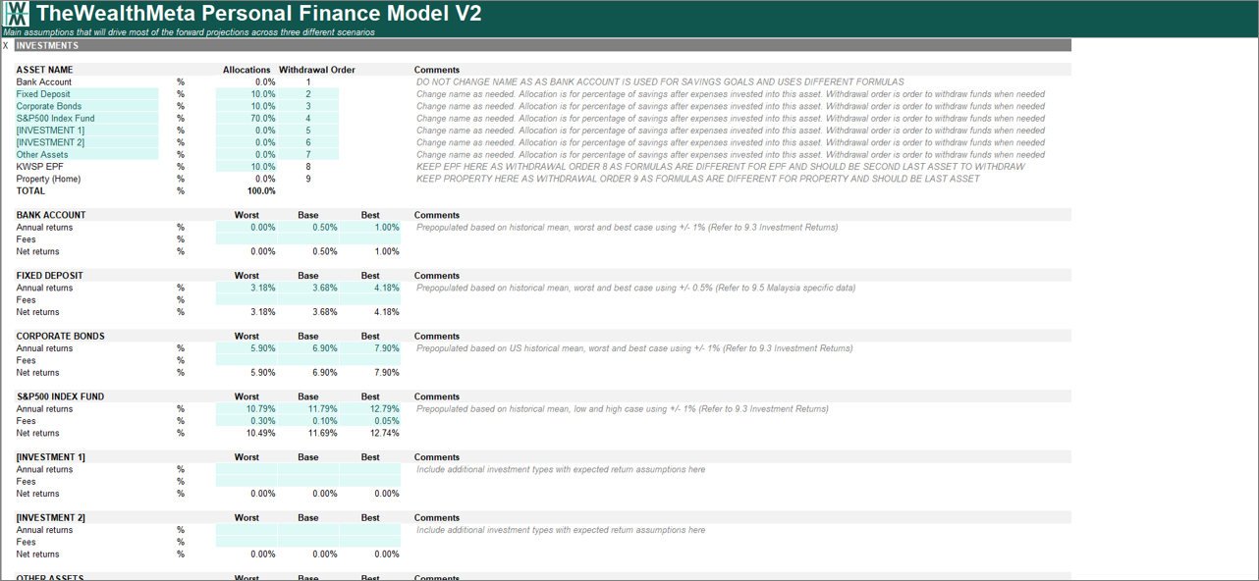Select the Other Assets 0.0% allocation cell
Image resolution: width=1259 pixels, height=581 pixels.
pos(246,155)
